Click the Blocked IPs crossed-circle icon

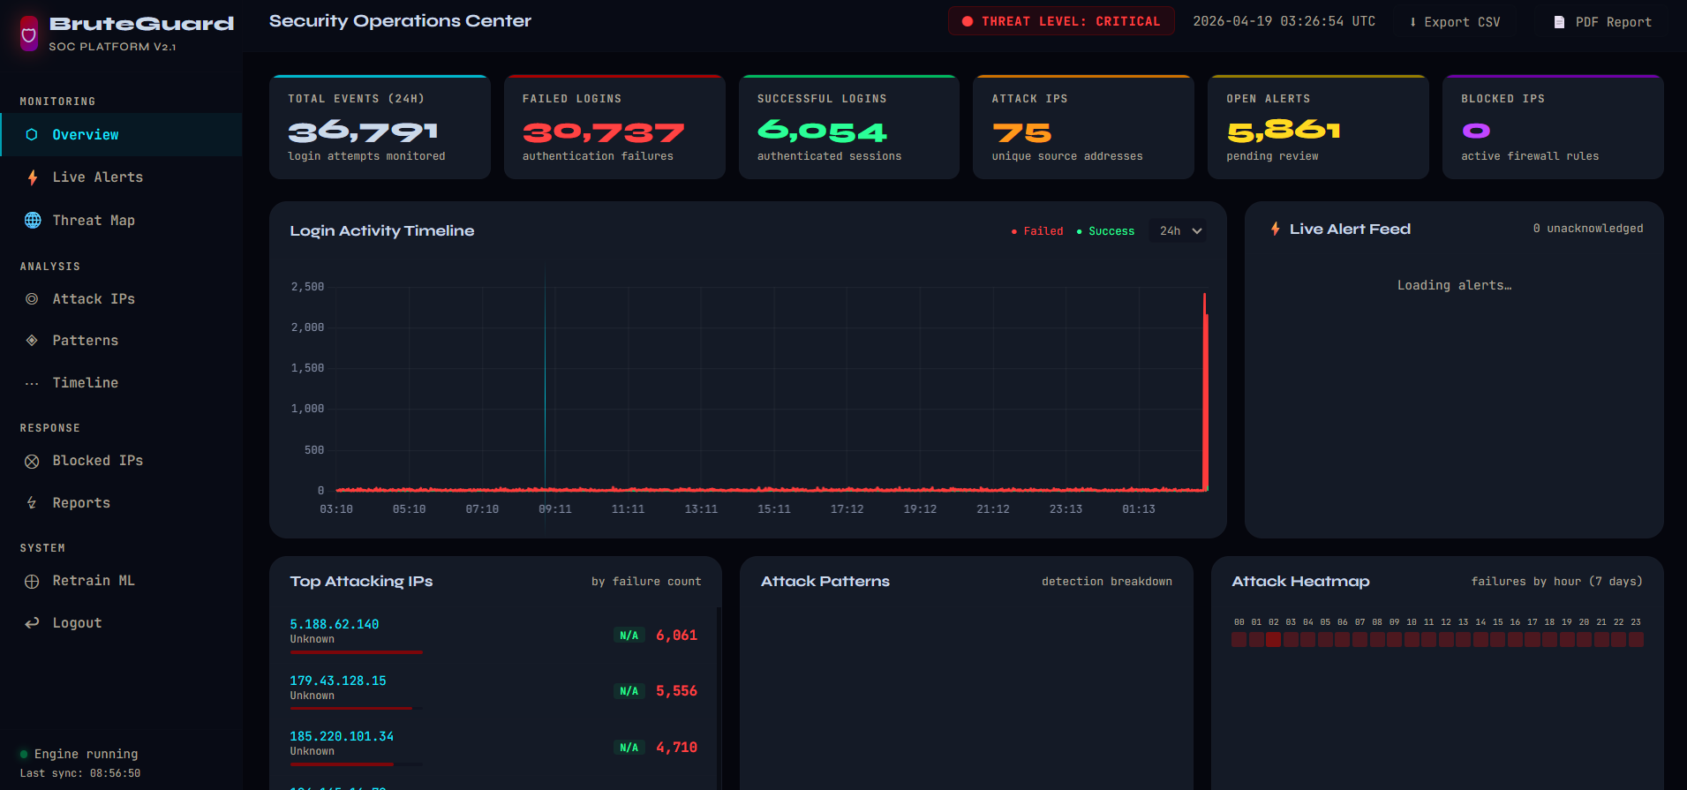pyautogui.click(x=32, y=461)
